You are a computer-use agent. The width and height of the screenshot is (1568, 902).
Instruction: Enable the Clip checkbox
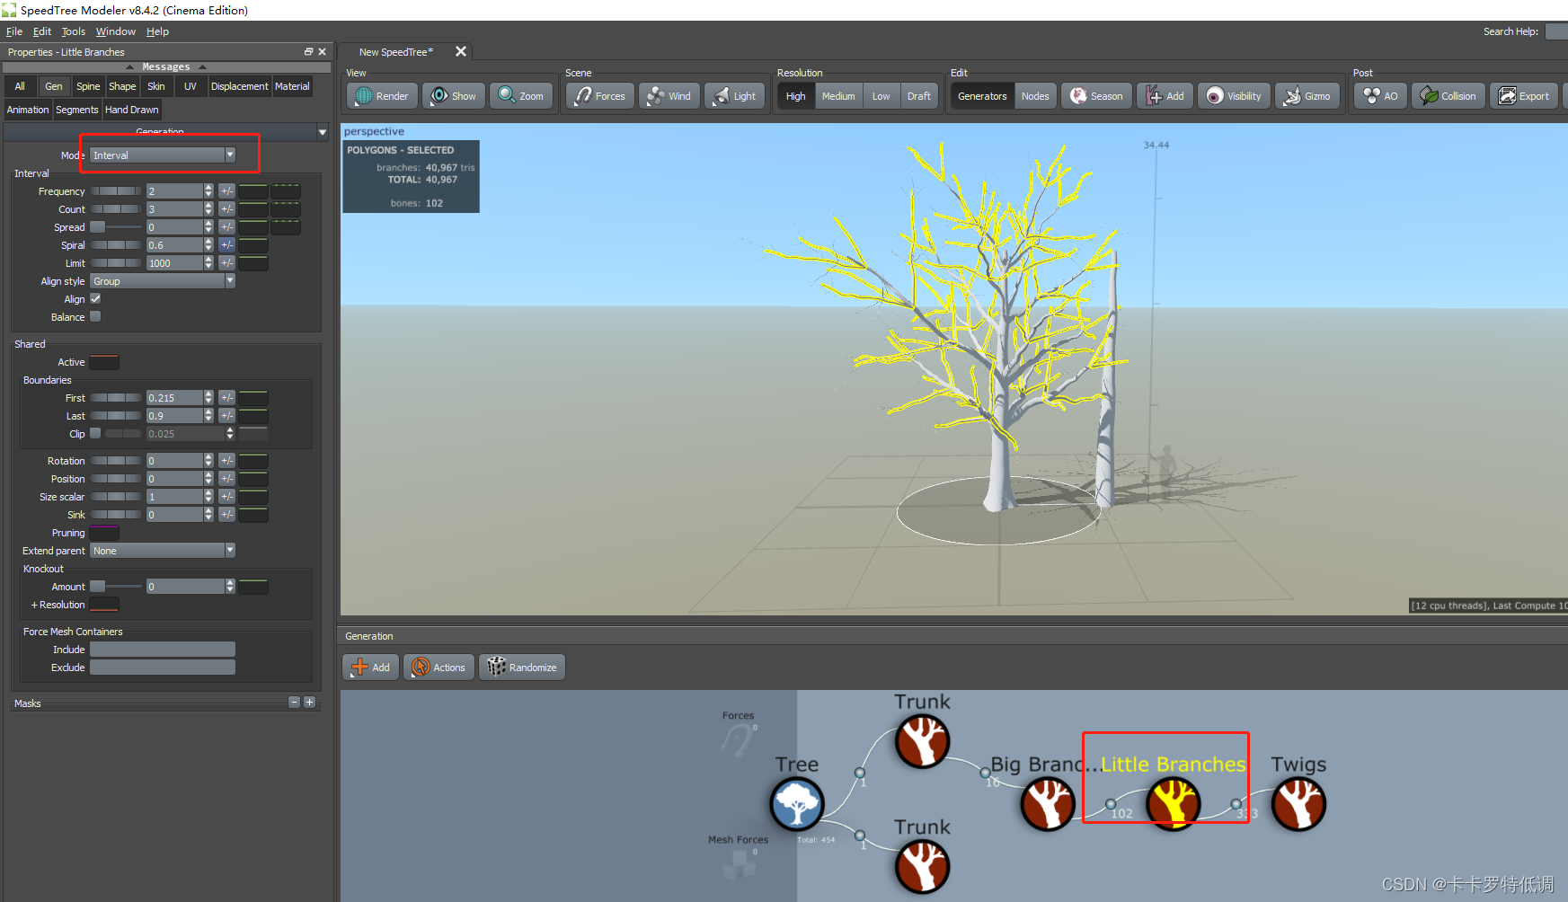tap(95, 433)
